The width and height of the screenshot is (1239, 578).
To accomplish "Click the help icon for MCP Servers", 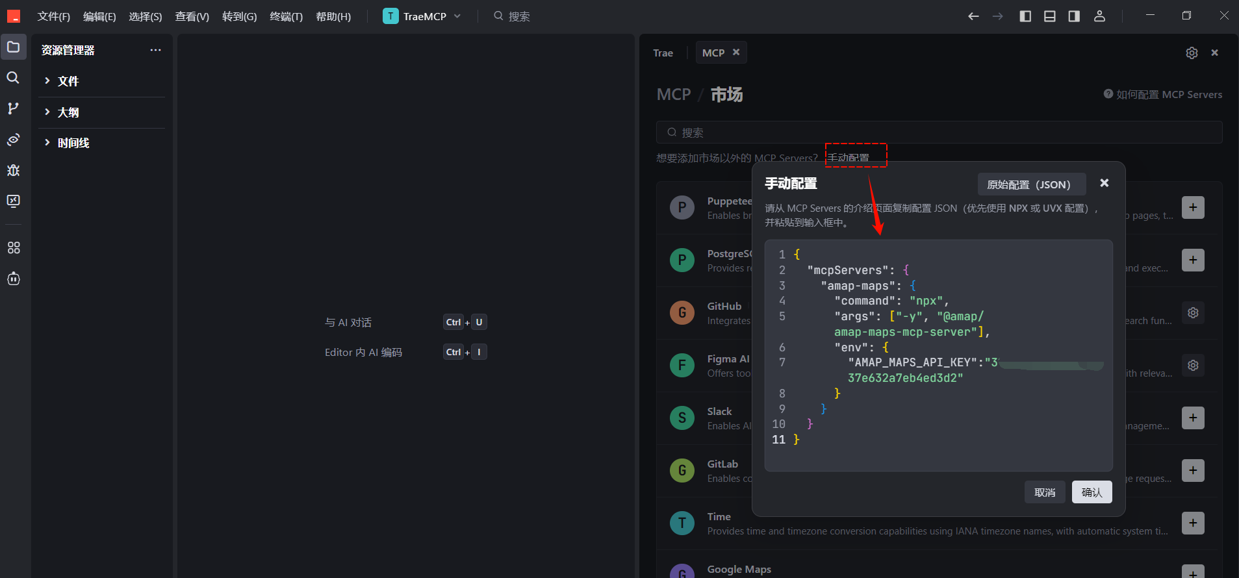I will pyautogui.click(x=1108, y=94).
